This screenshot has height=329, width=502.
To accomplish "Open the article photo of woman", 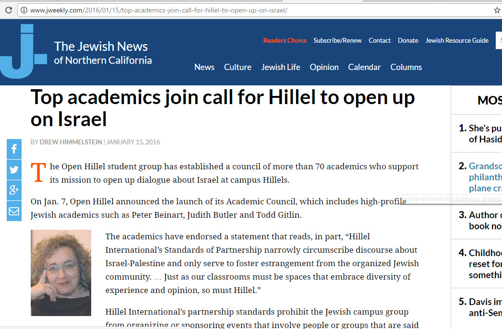I will point(61,273).
